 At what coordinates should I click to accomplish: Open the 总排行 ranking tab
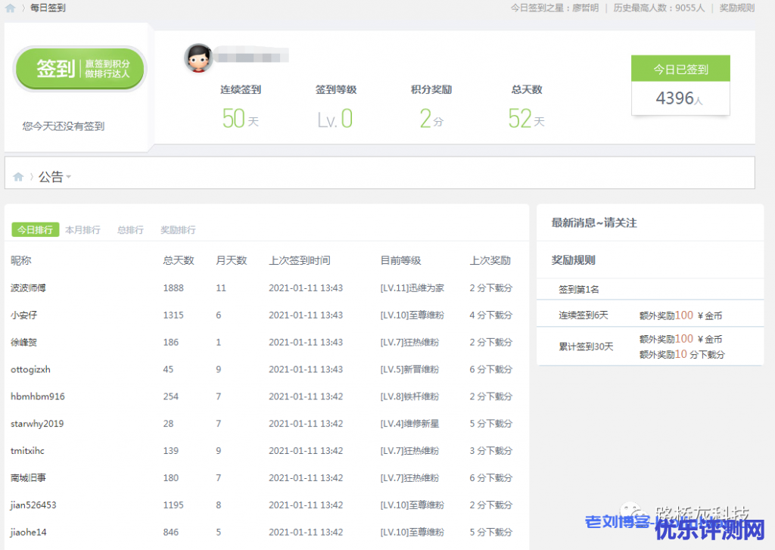[130, 230]
